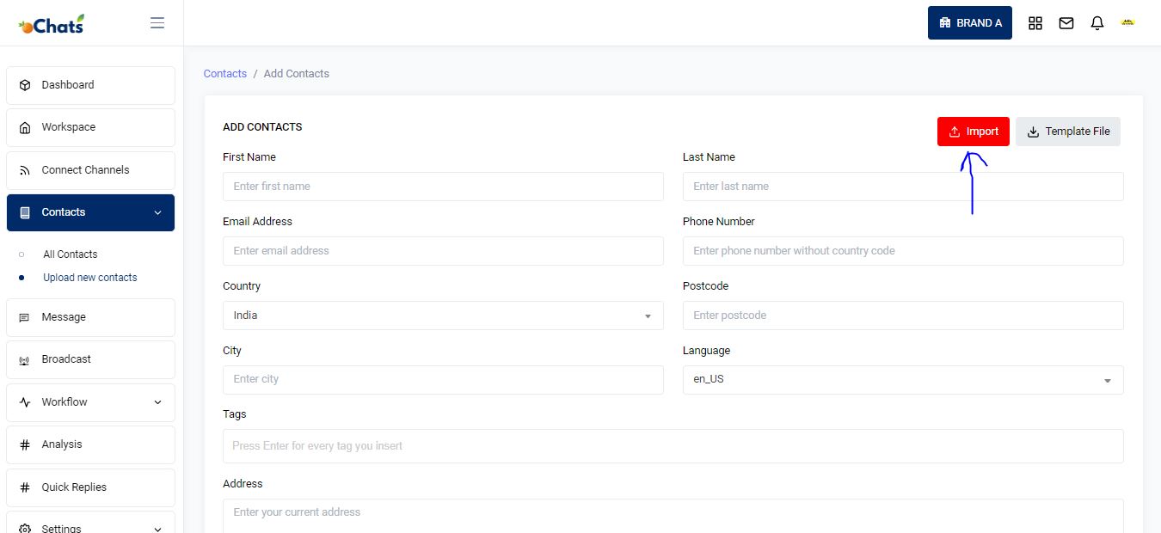Click the Contacts breadcrumb link
This screenshot has height=533, width=1161.
[x=225, y=74]
